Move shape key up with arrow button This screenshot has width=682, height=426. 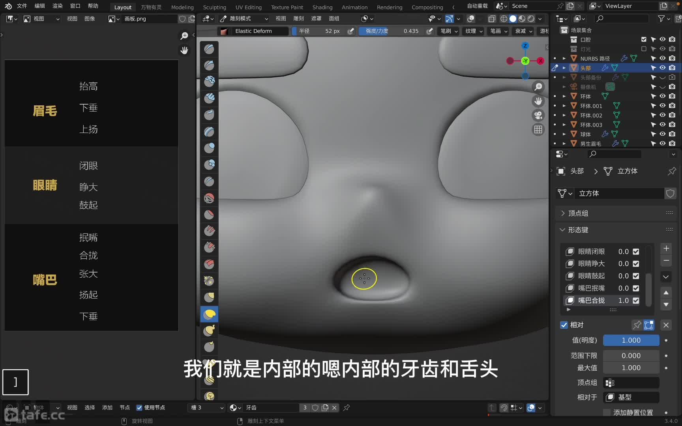666,293
